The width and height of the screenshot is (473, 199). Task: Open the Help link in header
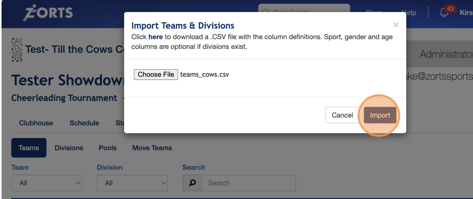pyautogui.click(x=409, y=13)
